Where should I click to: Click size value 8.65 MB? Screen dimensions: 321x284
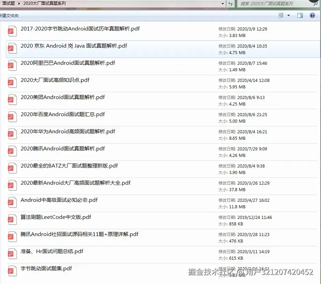[237, 139]
